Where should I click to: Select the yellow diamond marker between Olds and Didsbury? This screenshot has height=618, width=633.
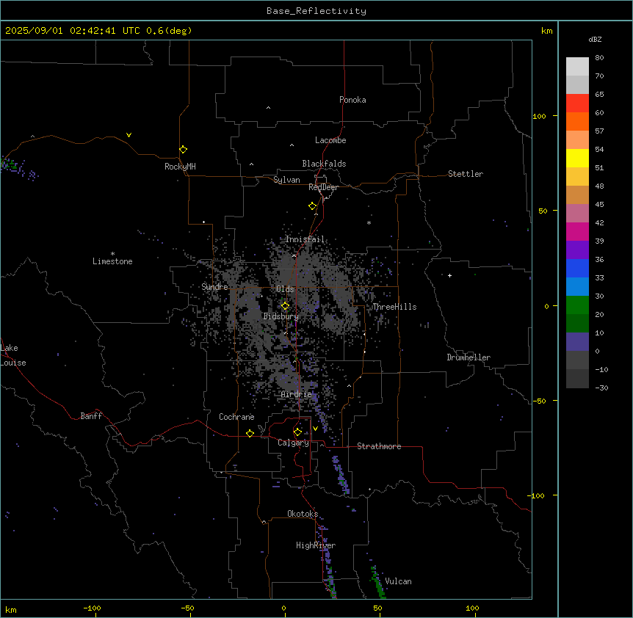(285, 306)
